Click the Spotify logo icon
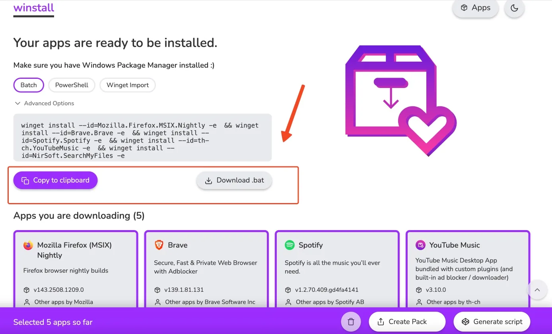552x334 pixels. [x=290, y=245]
